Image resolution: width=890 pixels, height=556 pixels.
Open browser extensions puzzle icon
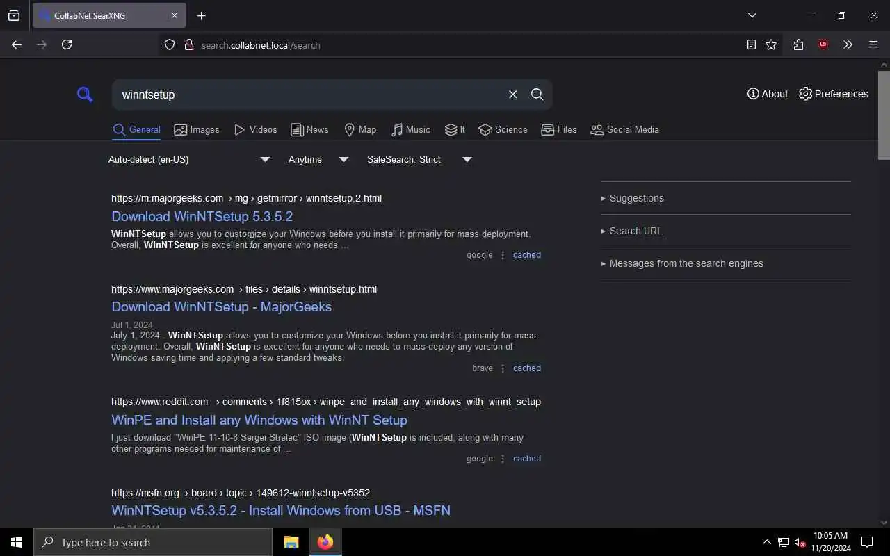coord(798,44)
